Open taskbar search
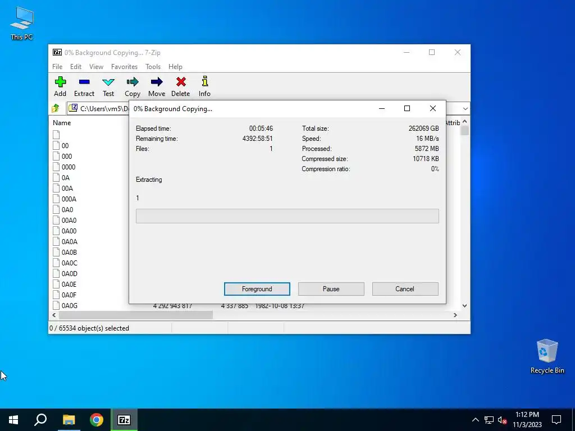Viewport: 575px width, 431px height. 40,420
